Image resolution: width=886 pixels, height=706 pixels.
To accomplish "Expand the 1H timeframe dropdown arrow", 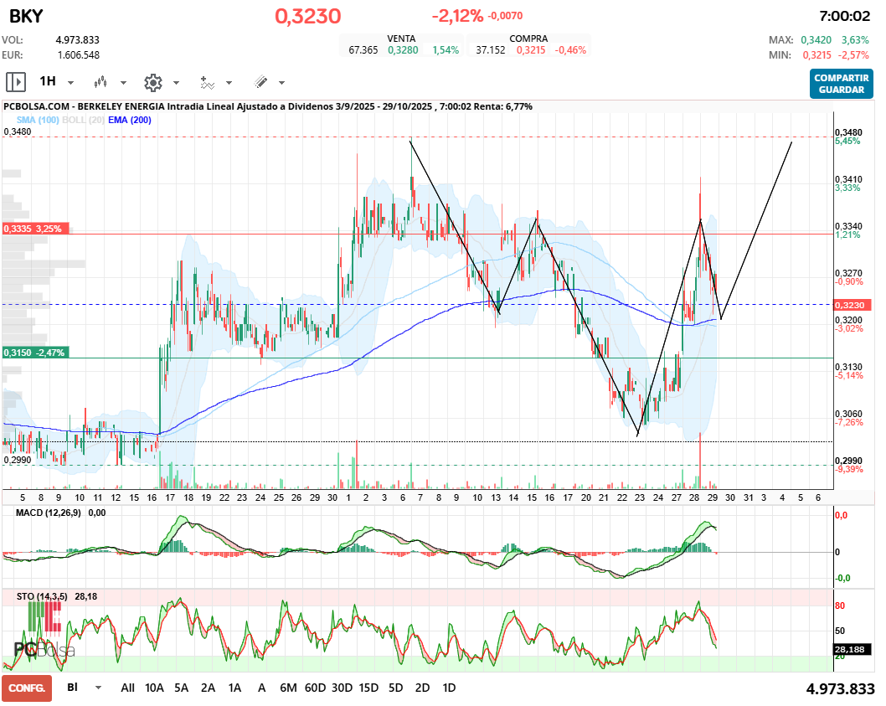I will 70,83.
